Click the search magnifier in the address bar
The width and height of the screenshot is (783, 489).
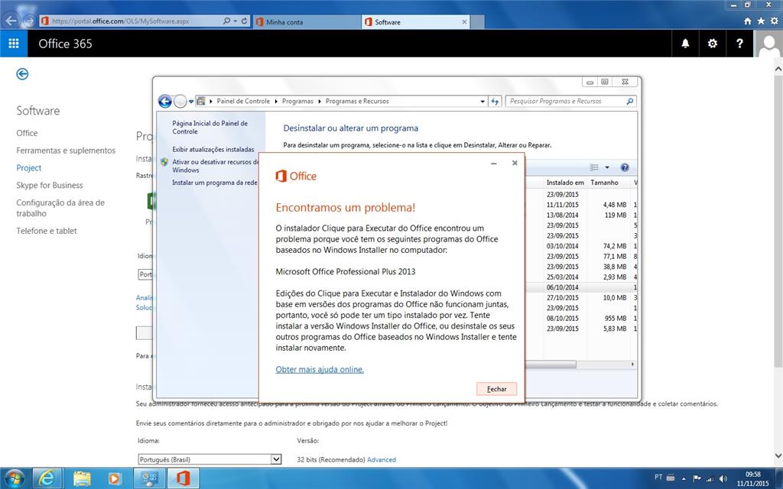pos(226,21)
